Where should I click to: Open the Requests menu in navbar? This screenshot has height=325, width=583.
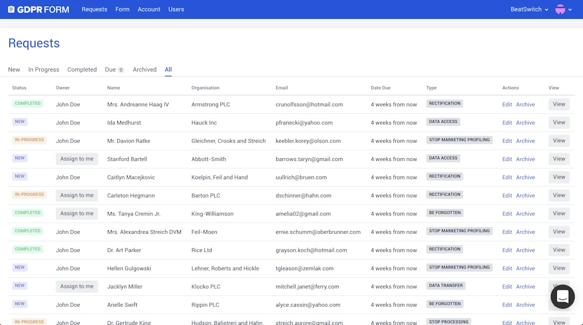tap(95, 9)
